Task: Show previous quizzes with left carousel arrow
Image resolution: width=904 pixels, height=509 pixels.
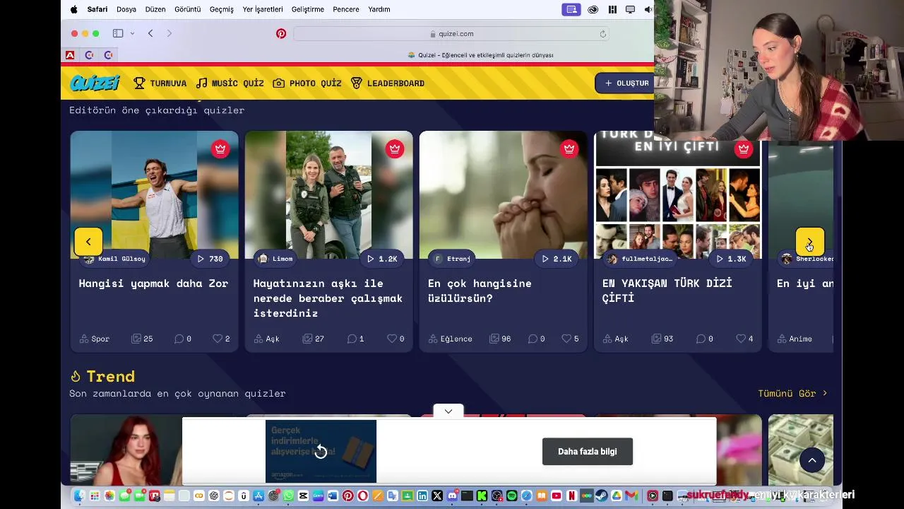Action: pyautogui.click(x=88, y=242)
